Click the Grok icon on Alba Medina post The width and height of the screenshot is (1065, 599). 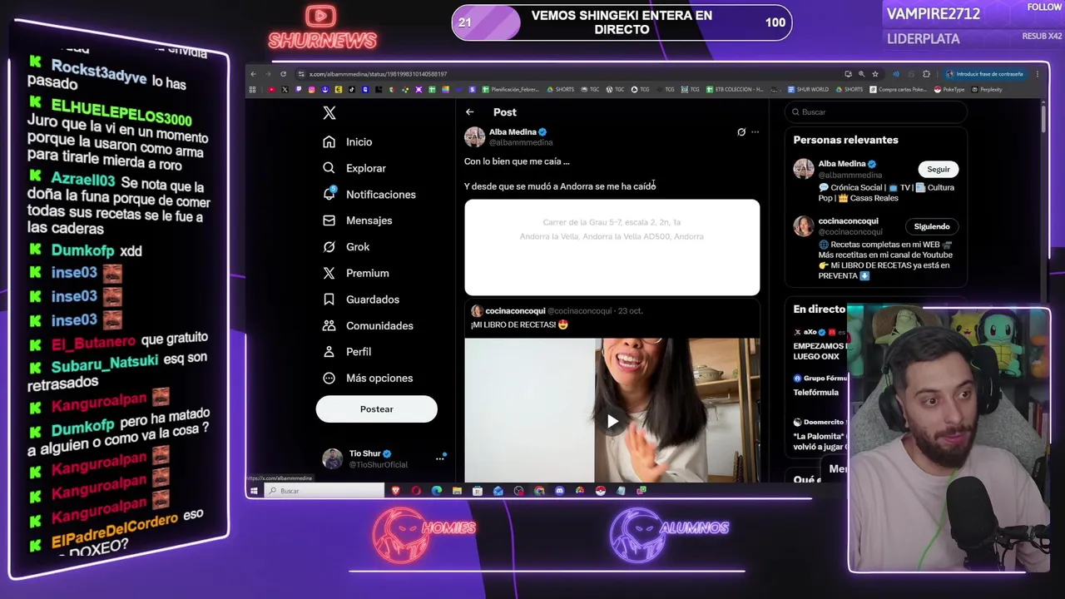point(741,131)
